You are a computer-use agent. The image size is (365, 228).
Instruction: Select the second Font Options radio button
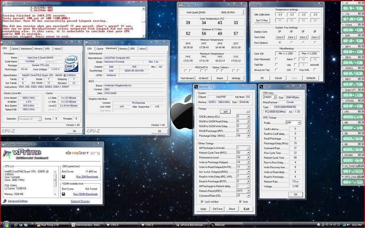[292, 43]
